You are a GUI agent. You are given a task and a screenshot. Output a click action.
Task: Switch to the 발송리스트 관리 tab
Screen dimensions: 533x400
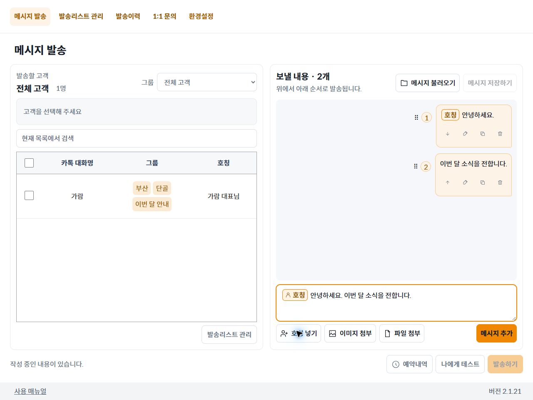81,16
